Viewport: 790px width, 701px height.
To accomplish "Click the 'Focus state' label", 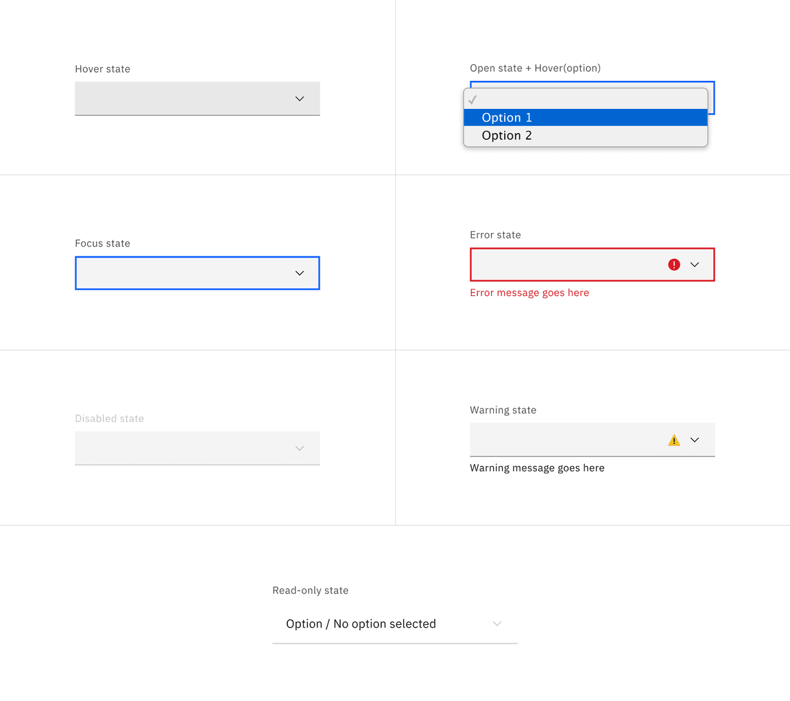I will click(x=103, y=243).
